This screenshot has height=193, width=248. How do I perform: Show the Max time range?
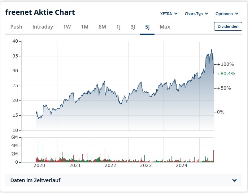coord(165,27)
